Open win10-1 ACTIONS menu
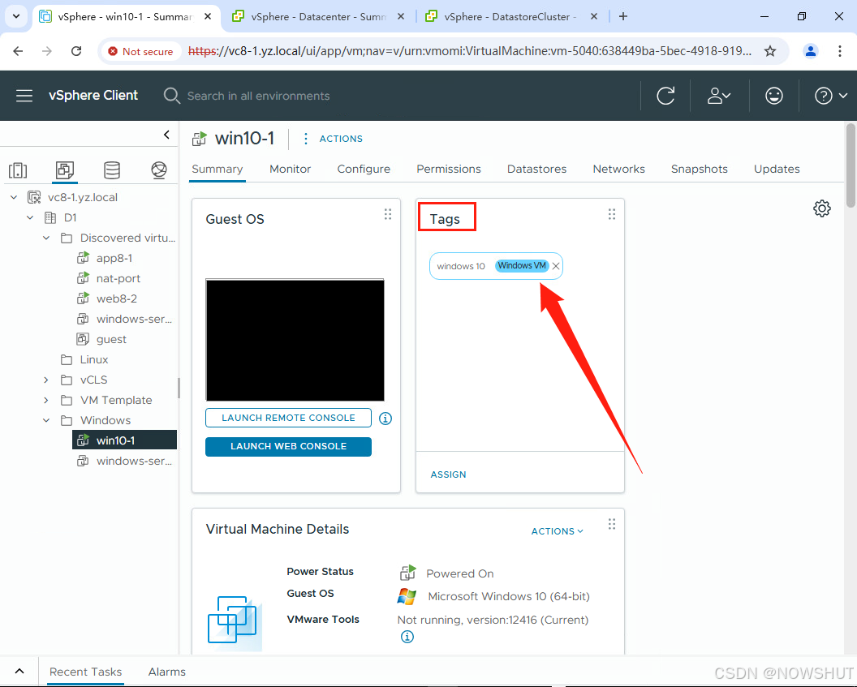The height and width of the screenshot is (687, 857). pos(341,139)
